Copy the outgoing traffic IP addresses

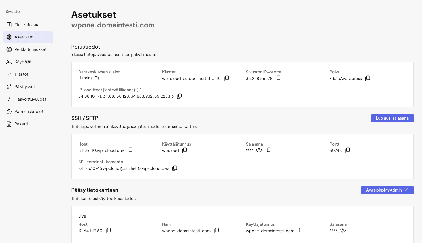pyautogui.click(x=179, y=96)
